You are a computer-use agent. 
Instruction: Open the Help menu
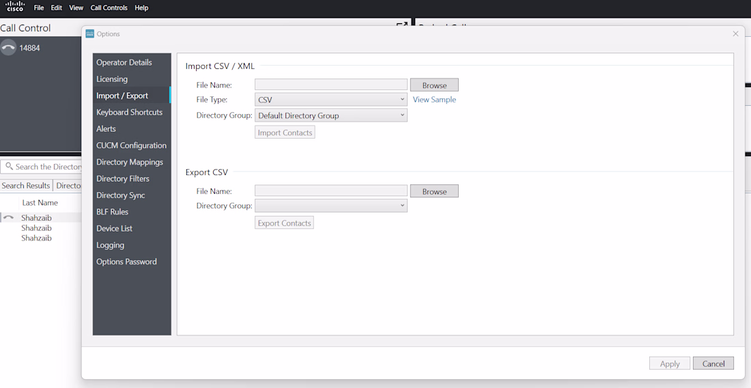coord(141,8)
